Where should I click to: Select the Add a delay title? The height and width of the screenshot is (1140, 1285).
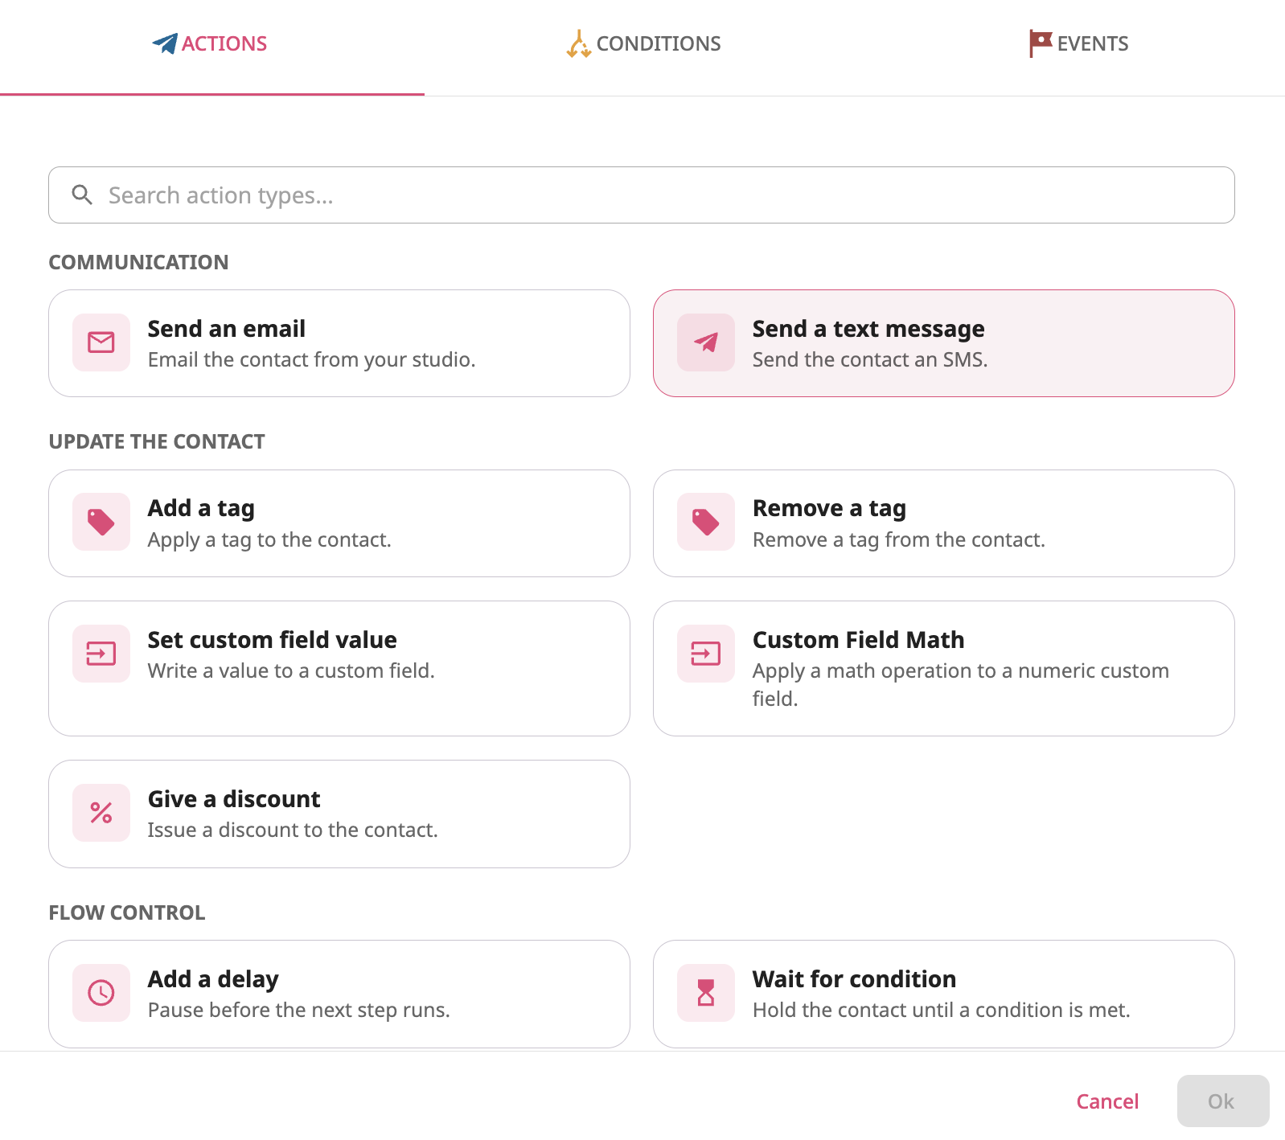(x=213, y=979)
